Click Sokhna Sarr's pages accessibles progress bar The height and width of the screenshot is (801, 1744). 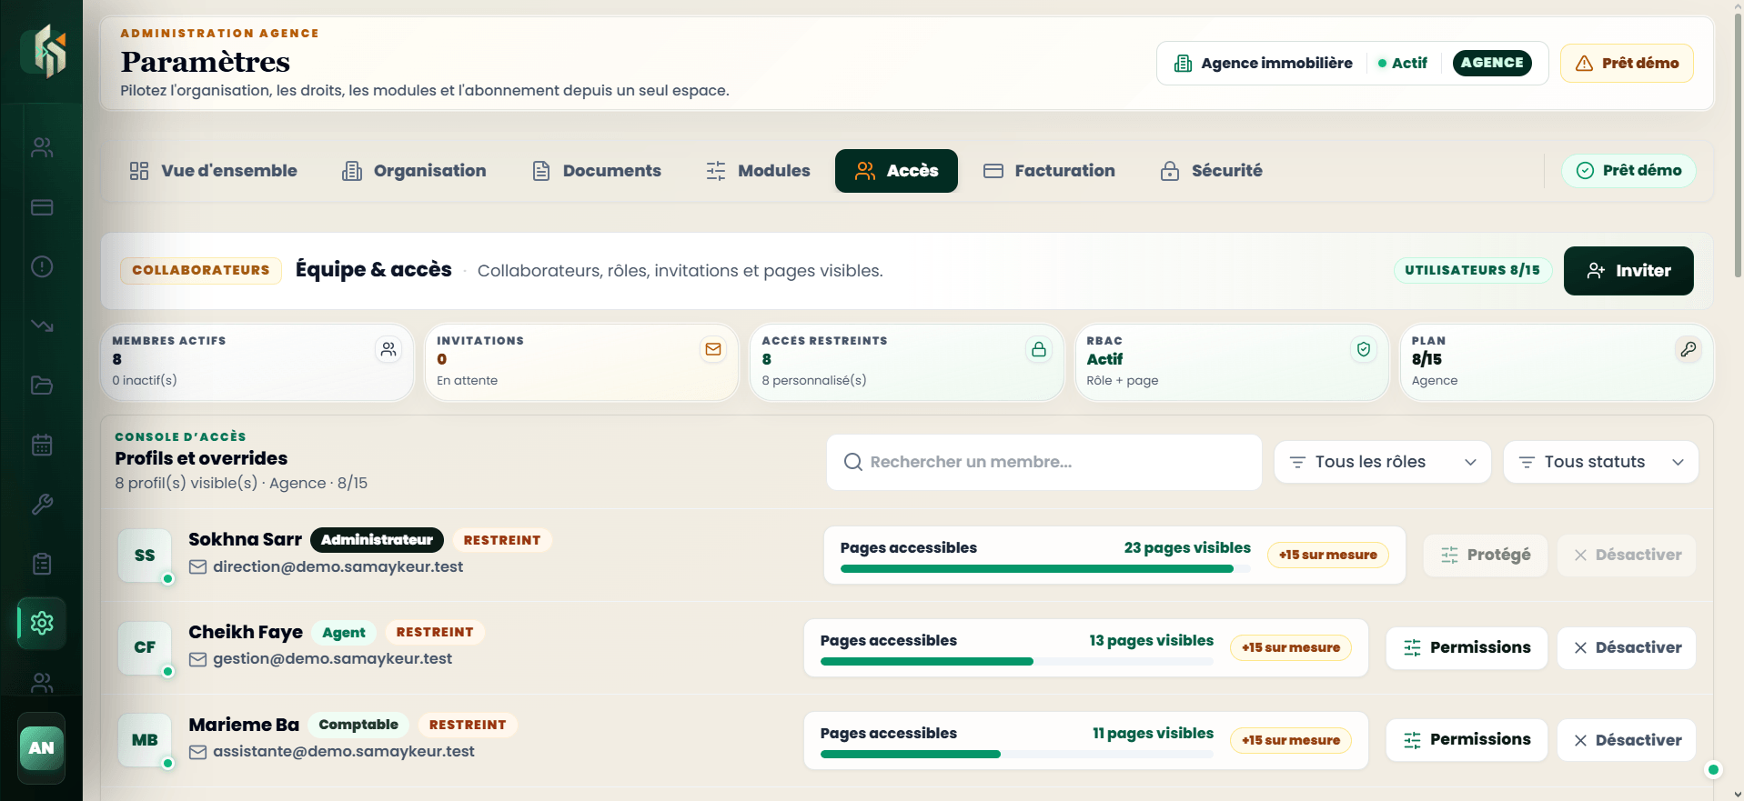coord(1045,569)
